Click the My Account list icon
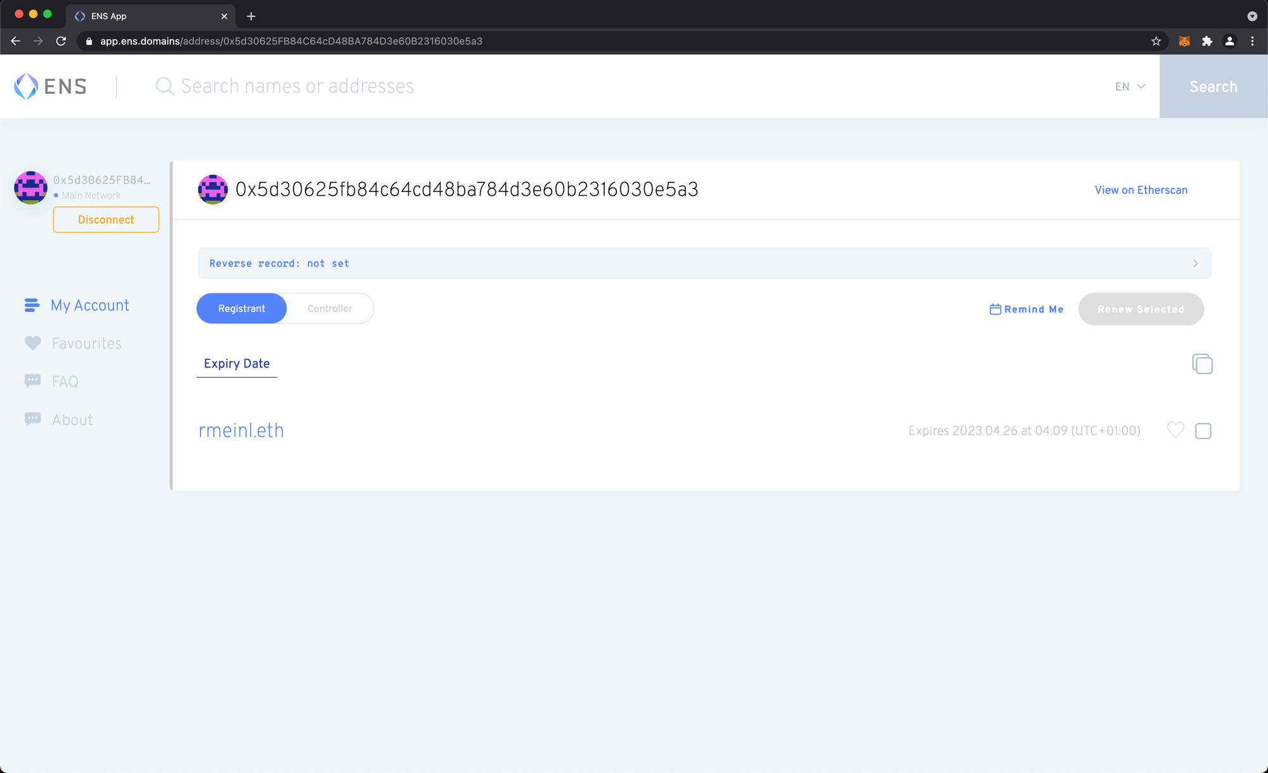 pyautogui.click(x=32, y=305)
